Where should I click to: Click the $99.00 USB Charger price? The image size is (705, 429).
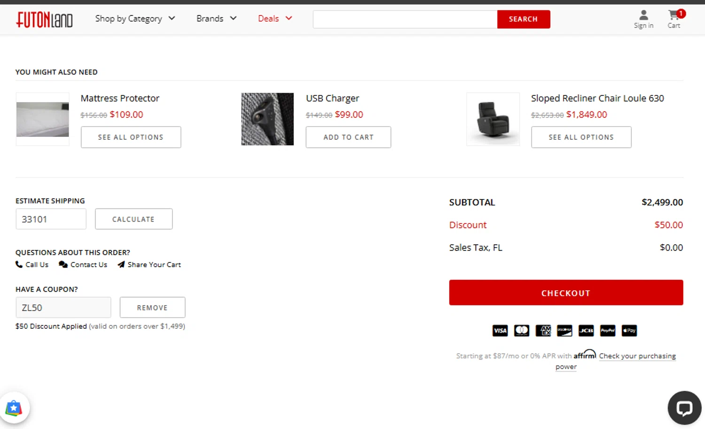tap(349, 114)
